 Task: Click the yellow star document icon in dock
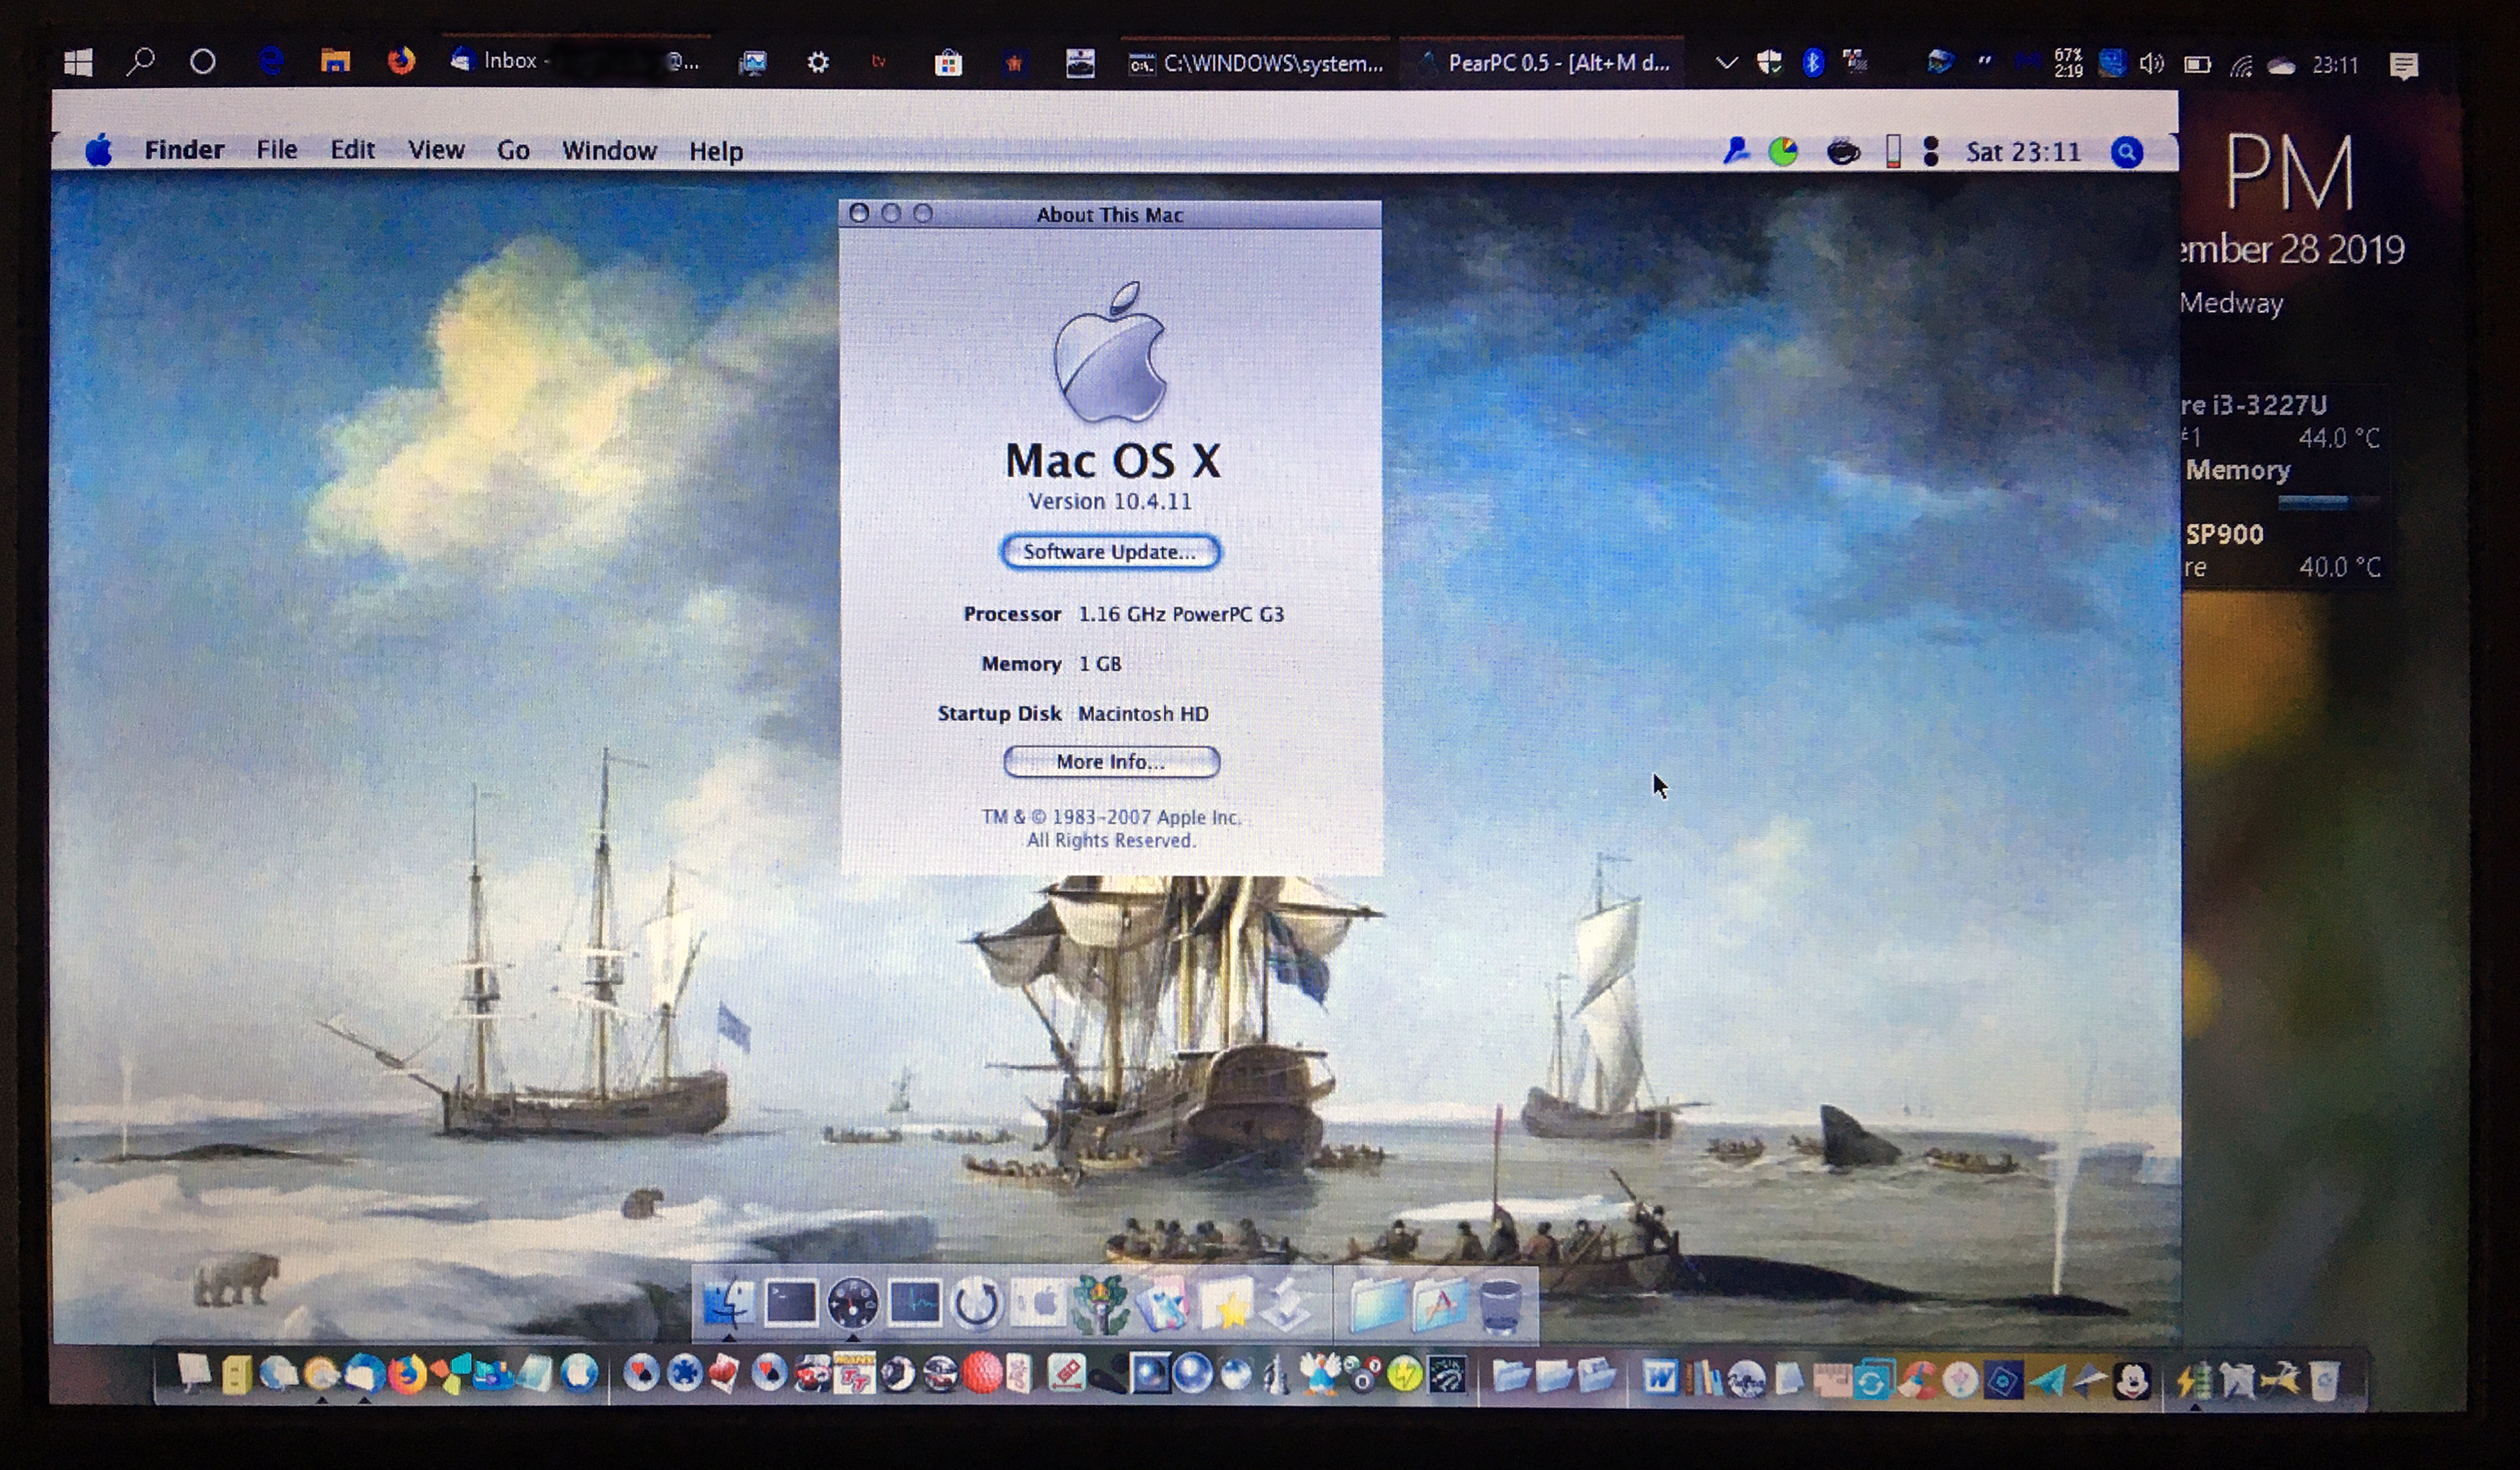pos(1227,1304)
